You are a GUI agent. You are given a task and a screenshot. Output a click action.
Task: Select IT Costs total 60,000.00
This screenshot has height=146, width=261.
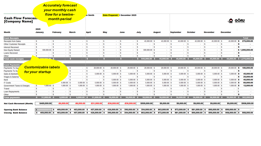click(246, 83)
